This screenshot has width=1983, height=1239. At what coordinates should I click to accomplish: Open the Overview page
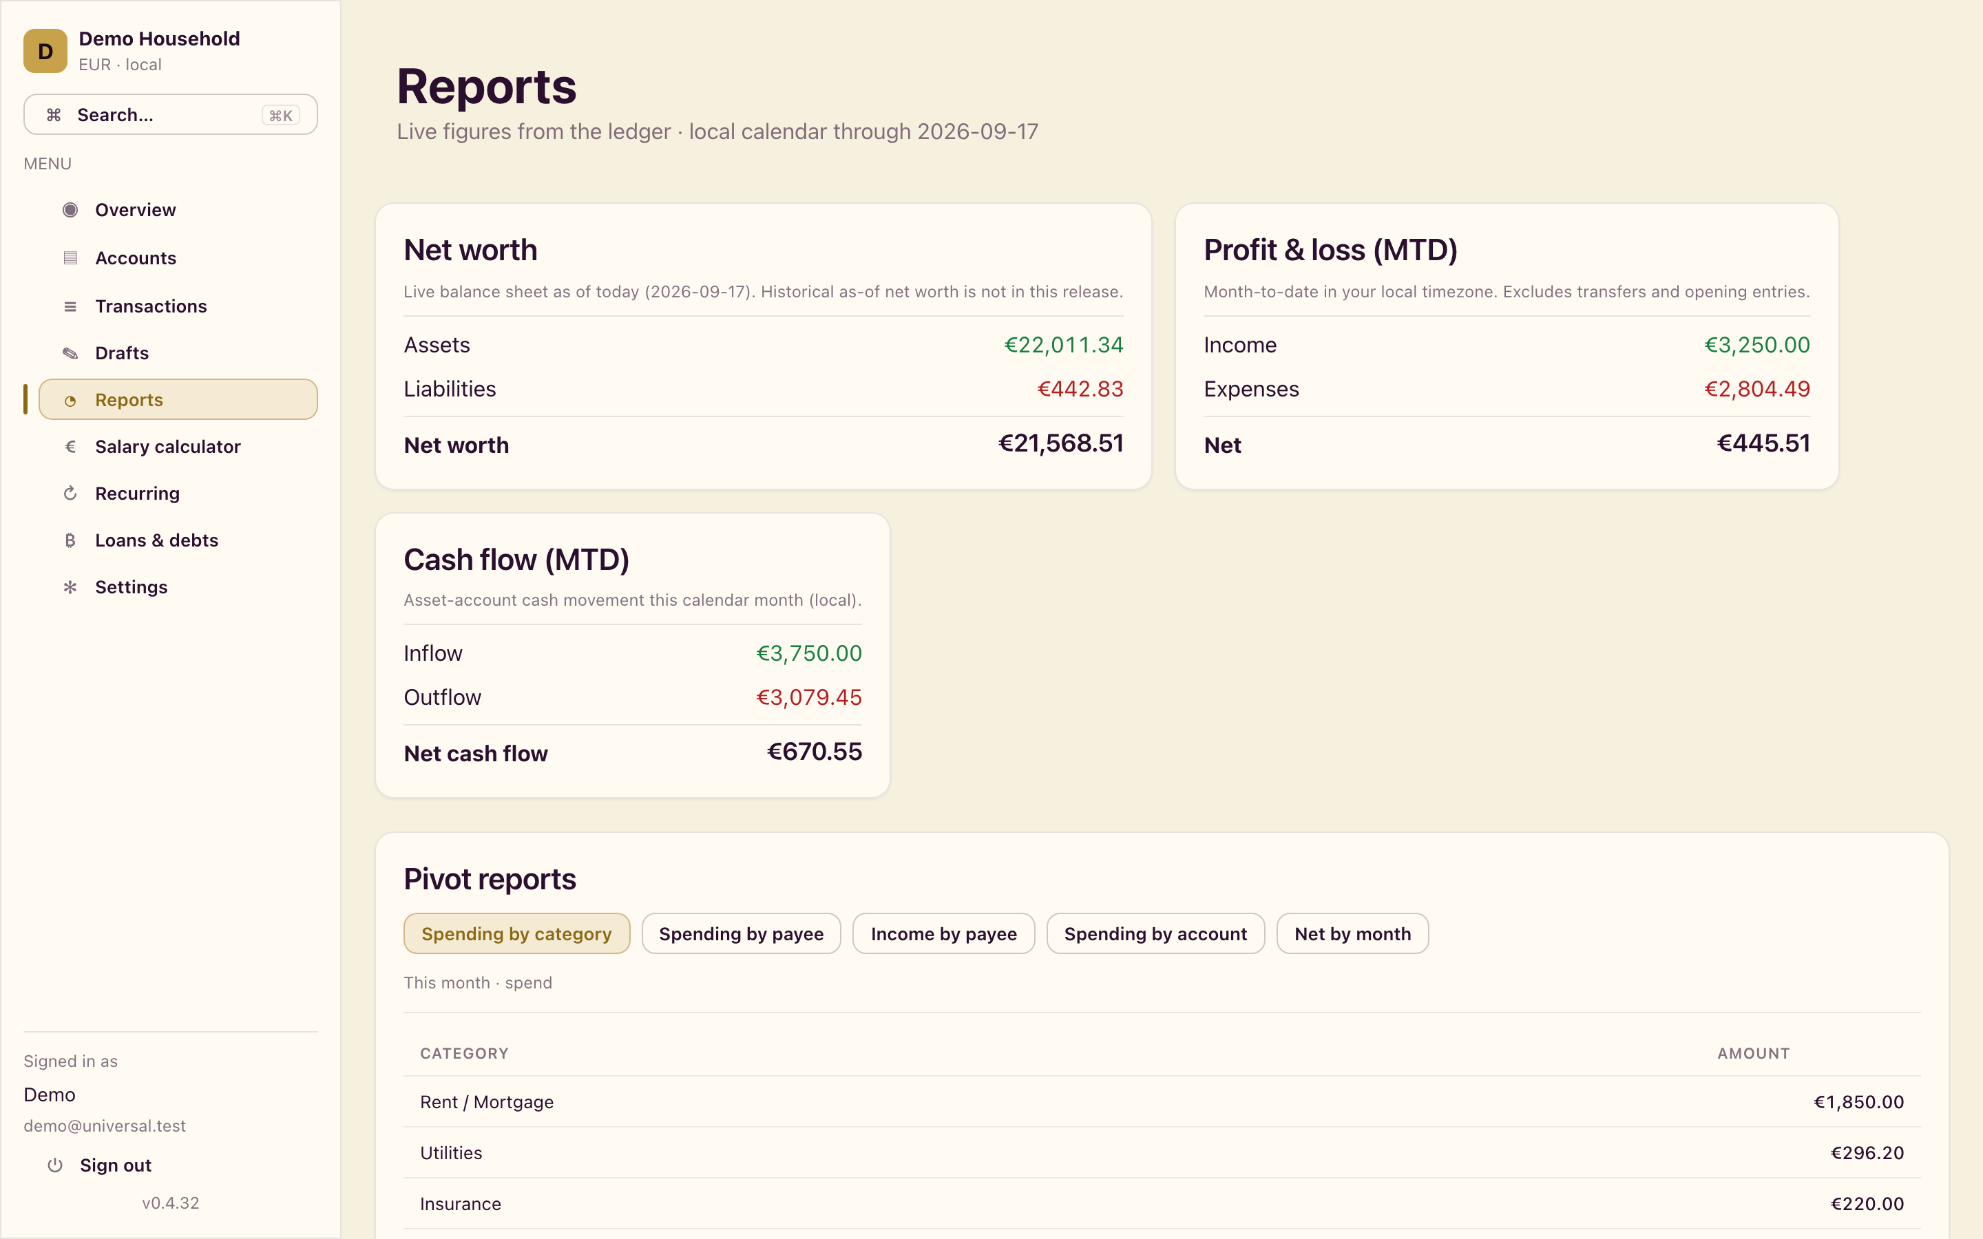[178, 210]
